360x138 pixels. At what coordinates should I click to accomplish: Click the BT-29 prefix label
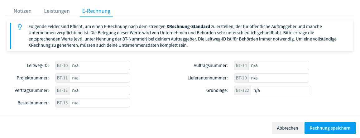pos(241,78)
